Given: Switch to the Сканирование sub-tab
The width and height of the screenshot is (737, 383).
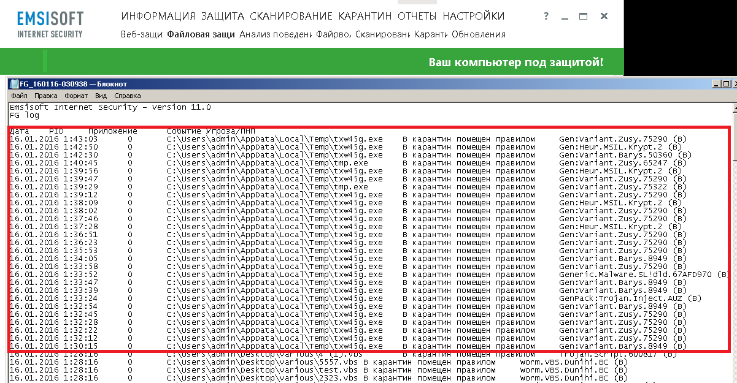Looking at the screenshot, I should point(383,34).
